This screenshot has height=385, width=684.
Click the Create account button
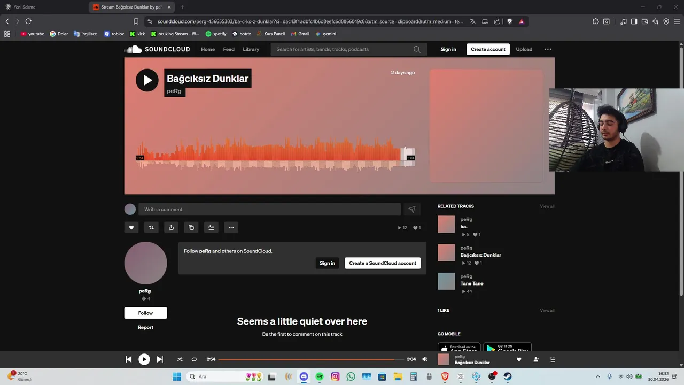pos(488,49)
